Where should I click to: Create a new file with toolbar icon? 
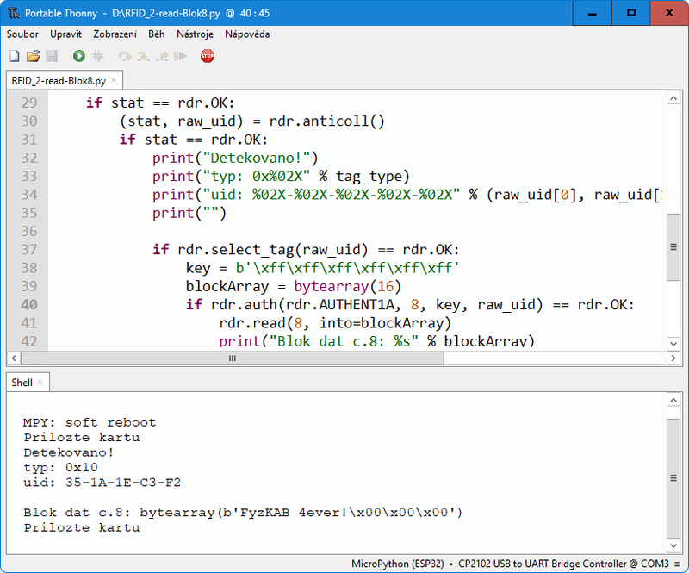click(x=15, y=56)
